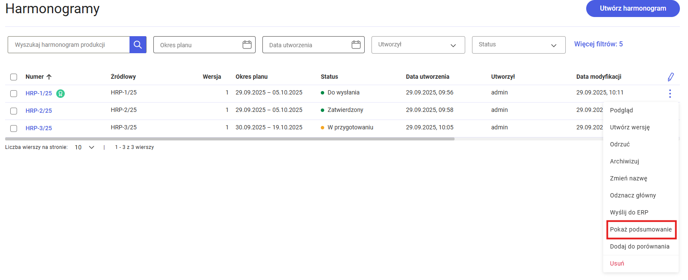
Task: Choose Dodaj do porównania menu entry
Action: pos(641,246)
